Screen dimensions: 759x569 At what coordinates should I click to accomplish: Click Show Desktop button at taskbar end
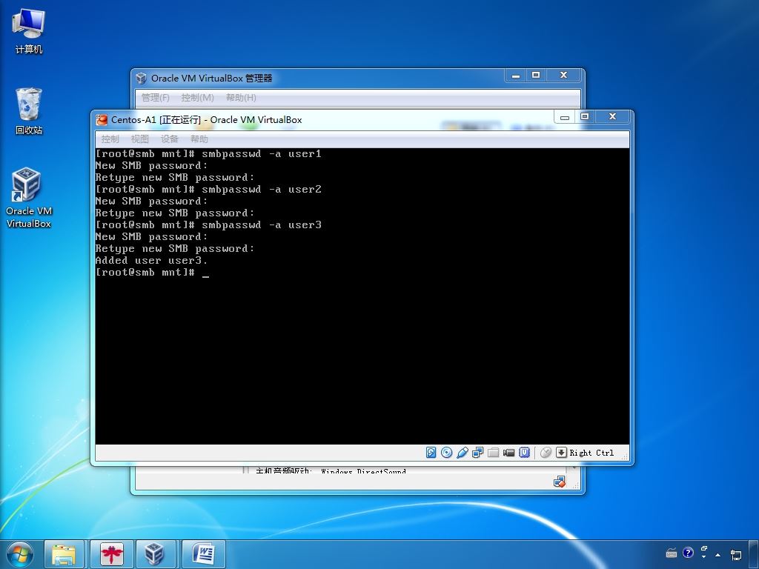[755, 554]
